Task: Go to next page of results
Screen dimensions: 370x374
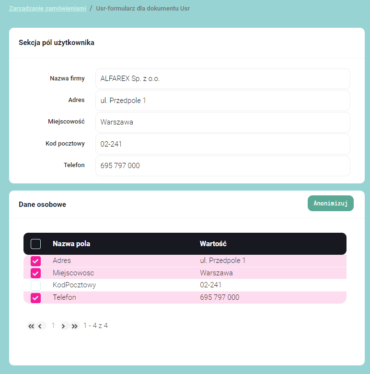Action: click(x=63, y=326)
